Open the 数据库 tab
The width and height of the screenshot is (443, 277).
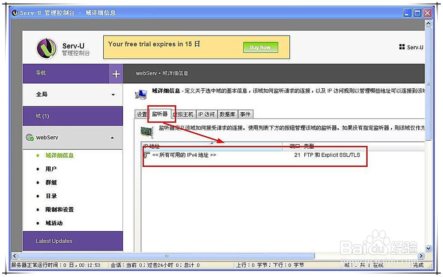(x=227, y=115)
